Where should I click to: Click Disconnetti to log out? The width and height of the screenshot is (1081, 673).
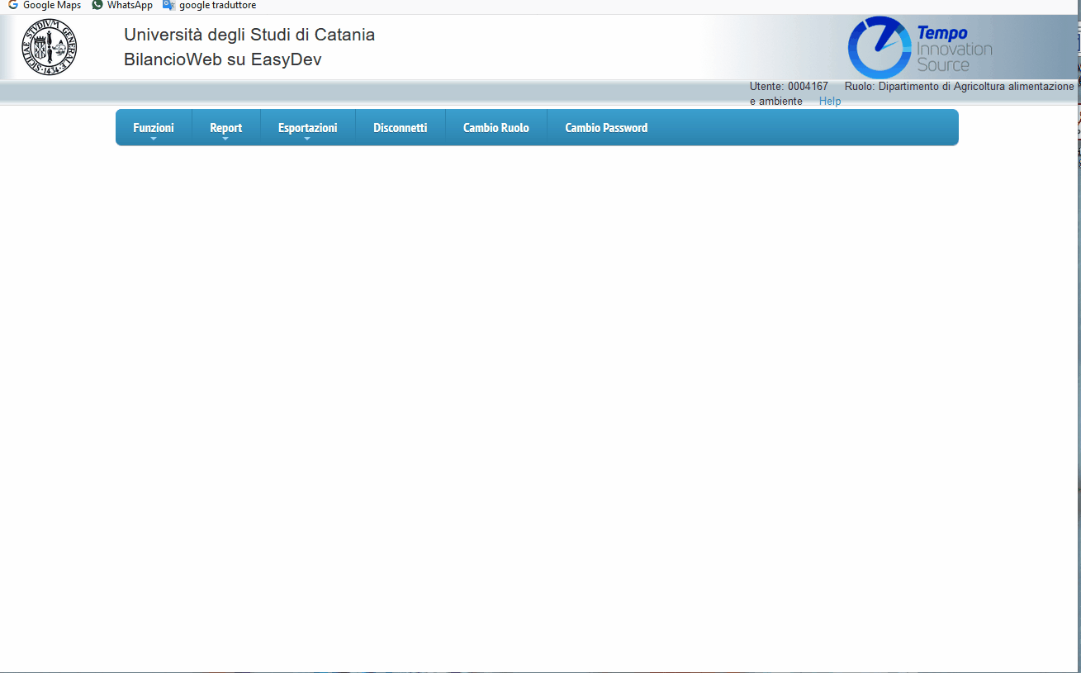point(401,128)
